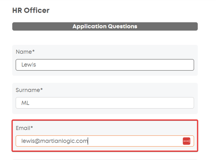Focus the Name field containing Lewis
Viewport: 216px width, 160px height.
point(105,65)
